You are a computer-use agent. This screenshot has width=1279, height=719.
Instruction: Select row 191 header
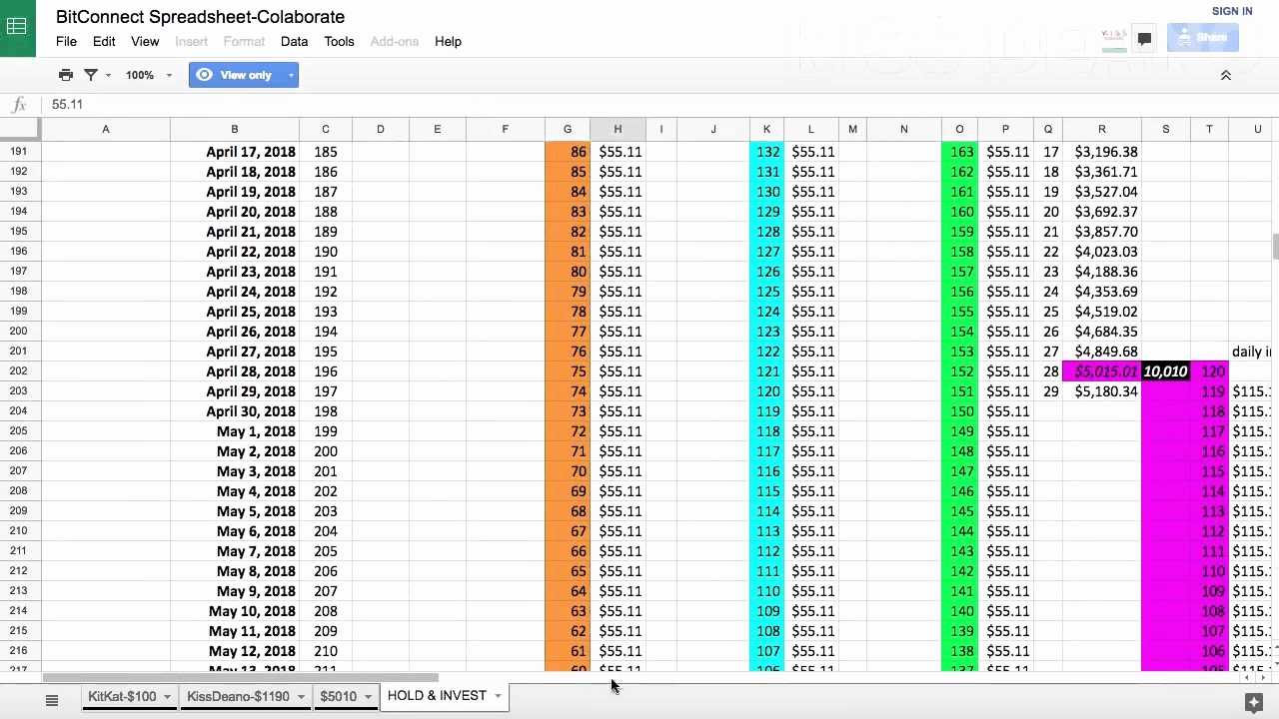pos(20,152)
